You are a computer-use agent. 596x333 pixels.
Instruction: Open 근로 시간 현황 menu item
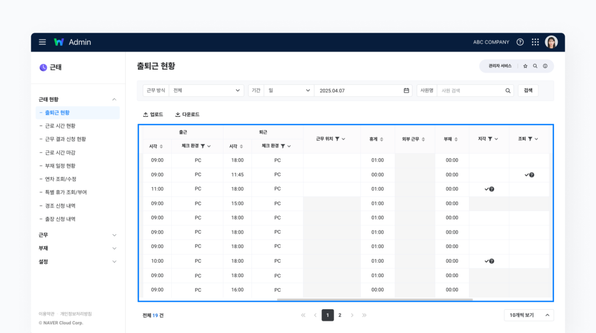click(x=60, y=126)
